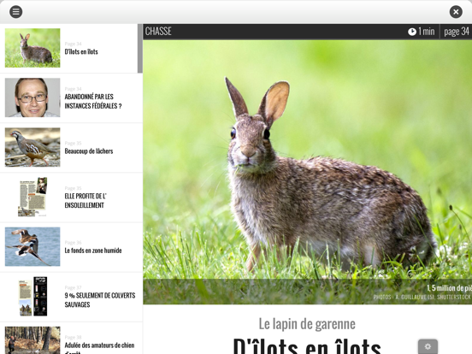The height and width of the screenshot is (354, 472).
Task: Click the 'Le lapin de garenne' subtitle
Action: (307, 324)
